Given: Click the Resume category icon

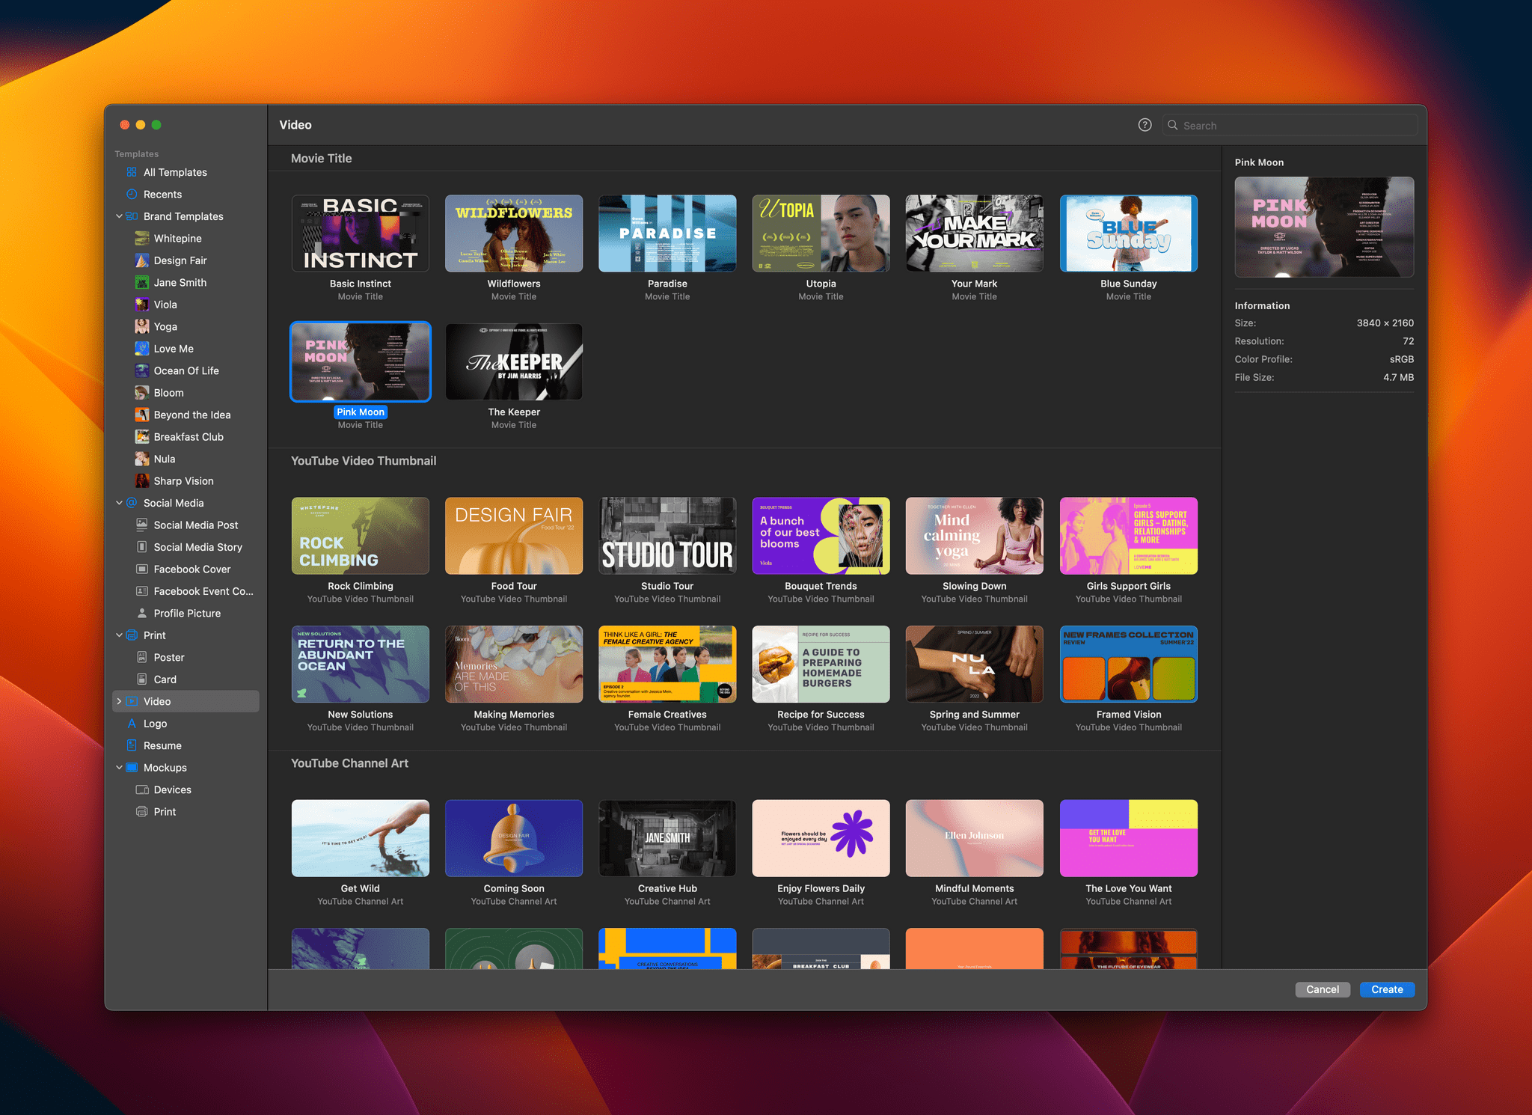Looking at the screenshot, I should [132, 745].
